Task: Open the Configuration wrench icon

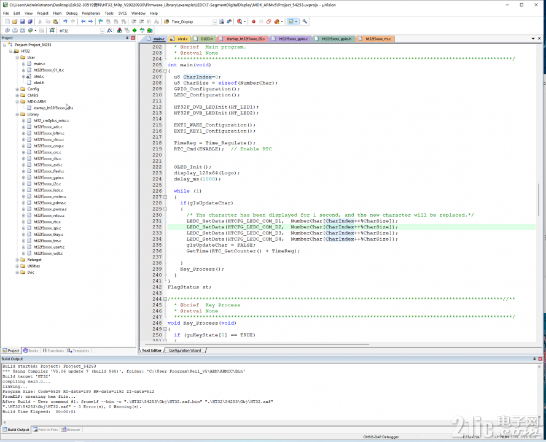Action: pos(305,21)
